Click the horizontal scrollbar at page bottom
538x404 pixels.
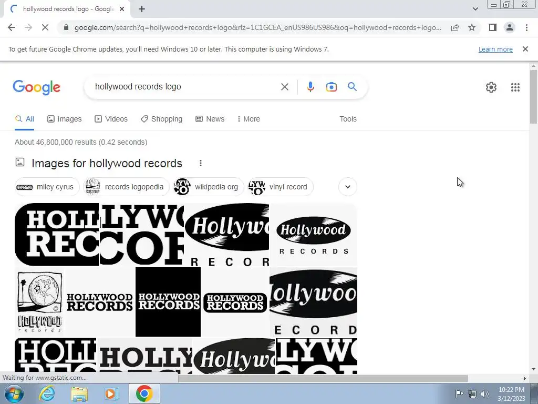(x=323, y=378)
